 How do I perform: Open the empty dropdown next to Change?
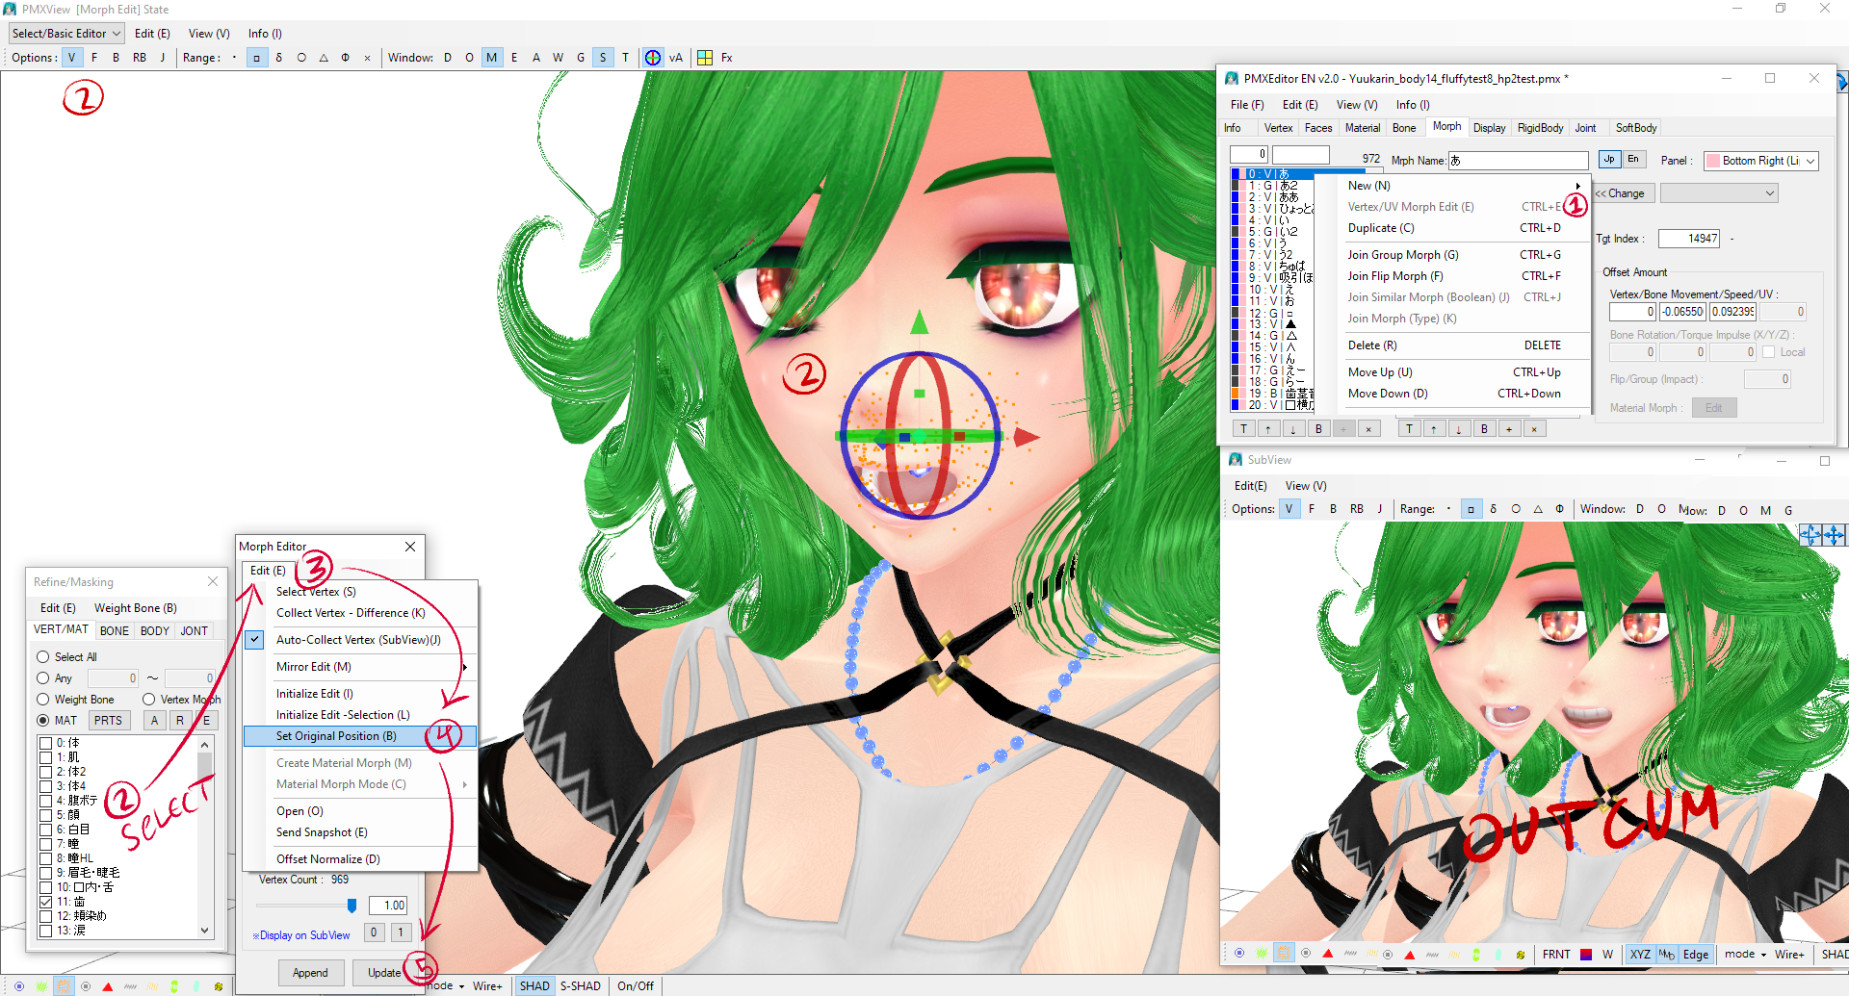coord(1719,193)
